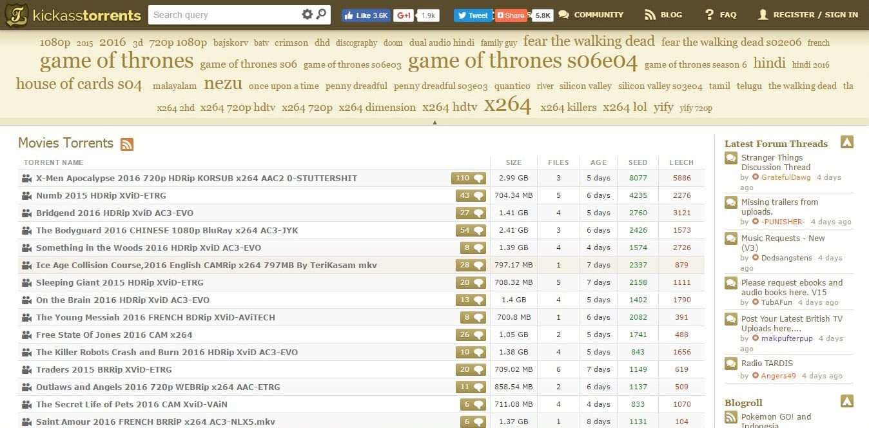Collapse the tag cloud with small arrow
The width and height of the screenshot is (869, 428).
[x=434, y=122]
